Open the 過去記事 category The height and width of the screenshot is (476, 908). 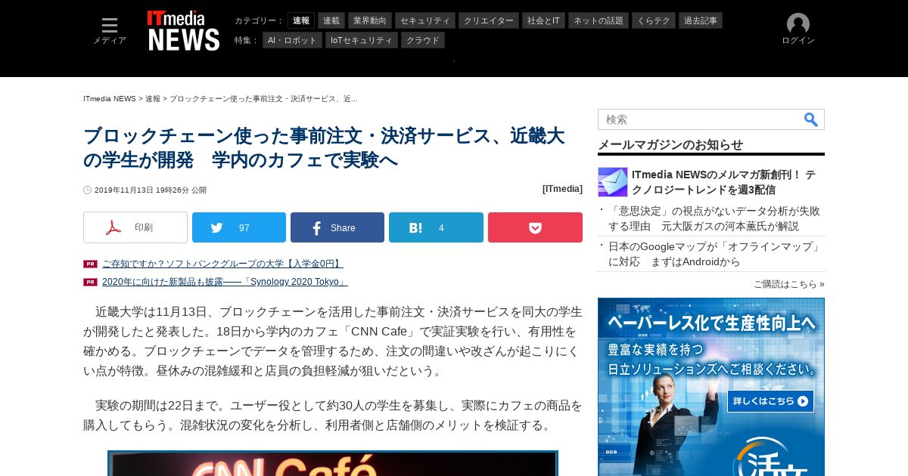pyautogui.click(x=701, y=20)
